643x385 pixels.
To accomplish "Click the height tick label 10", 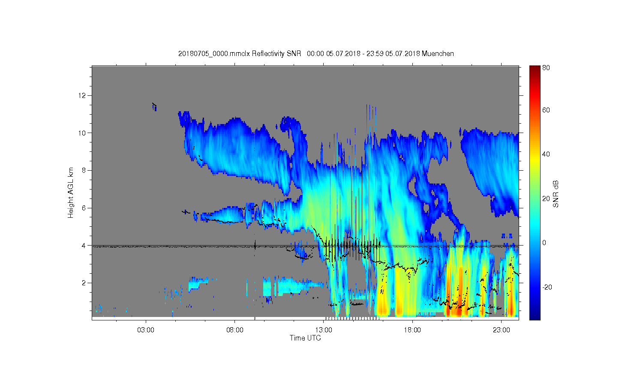I will [83, 133].
